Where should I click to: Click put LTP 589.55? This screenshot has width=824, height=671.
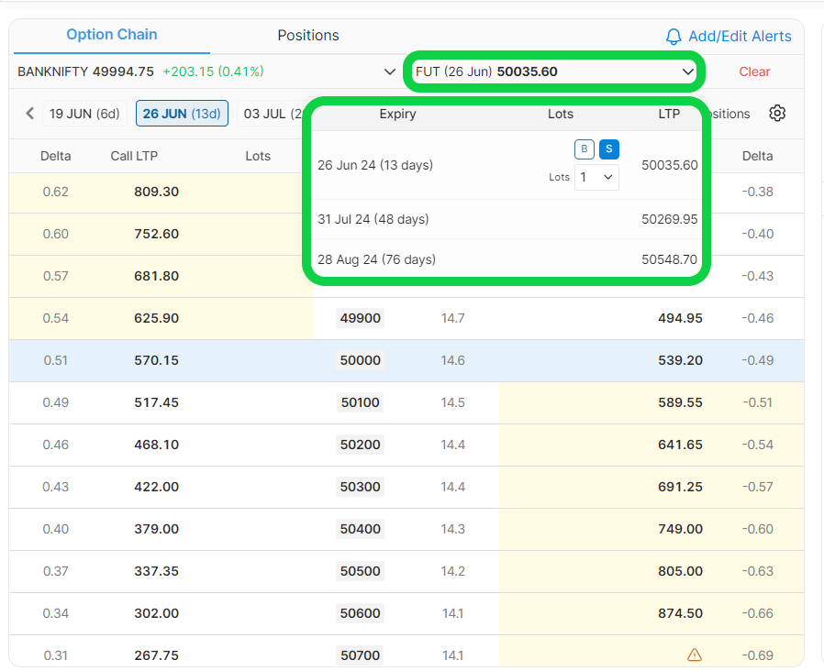(680, 402)
